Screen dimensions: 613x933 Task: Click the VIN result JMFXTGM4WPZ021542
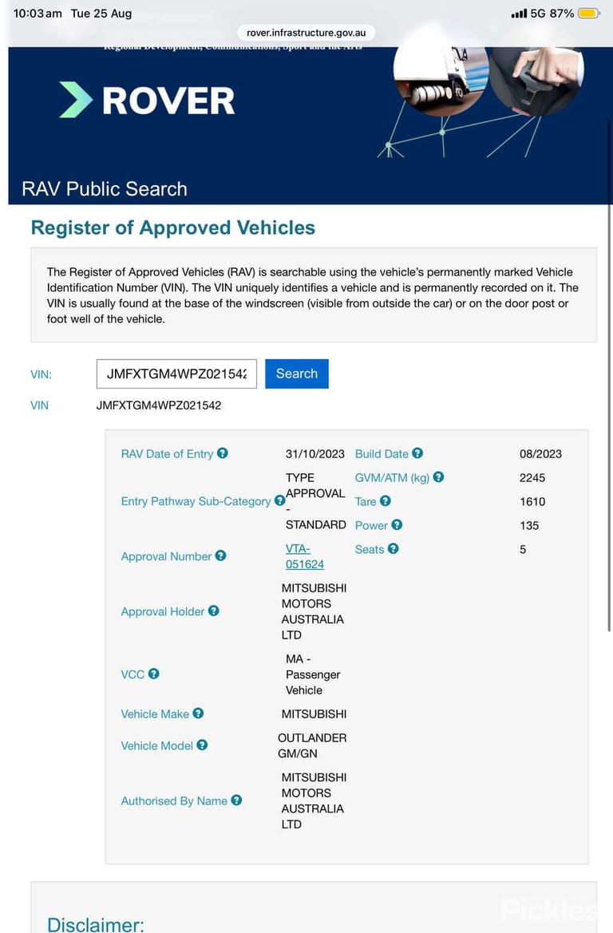pos(159,405)
